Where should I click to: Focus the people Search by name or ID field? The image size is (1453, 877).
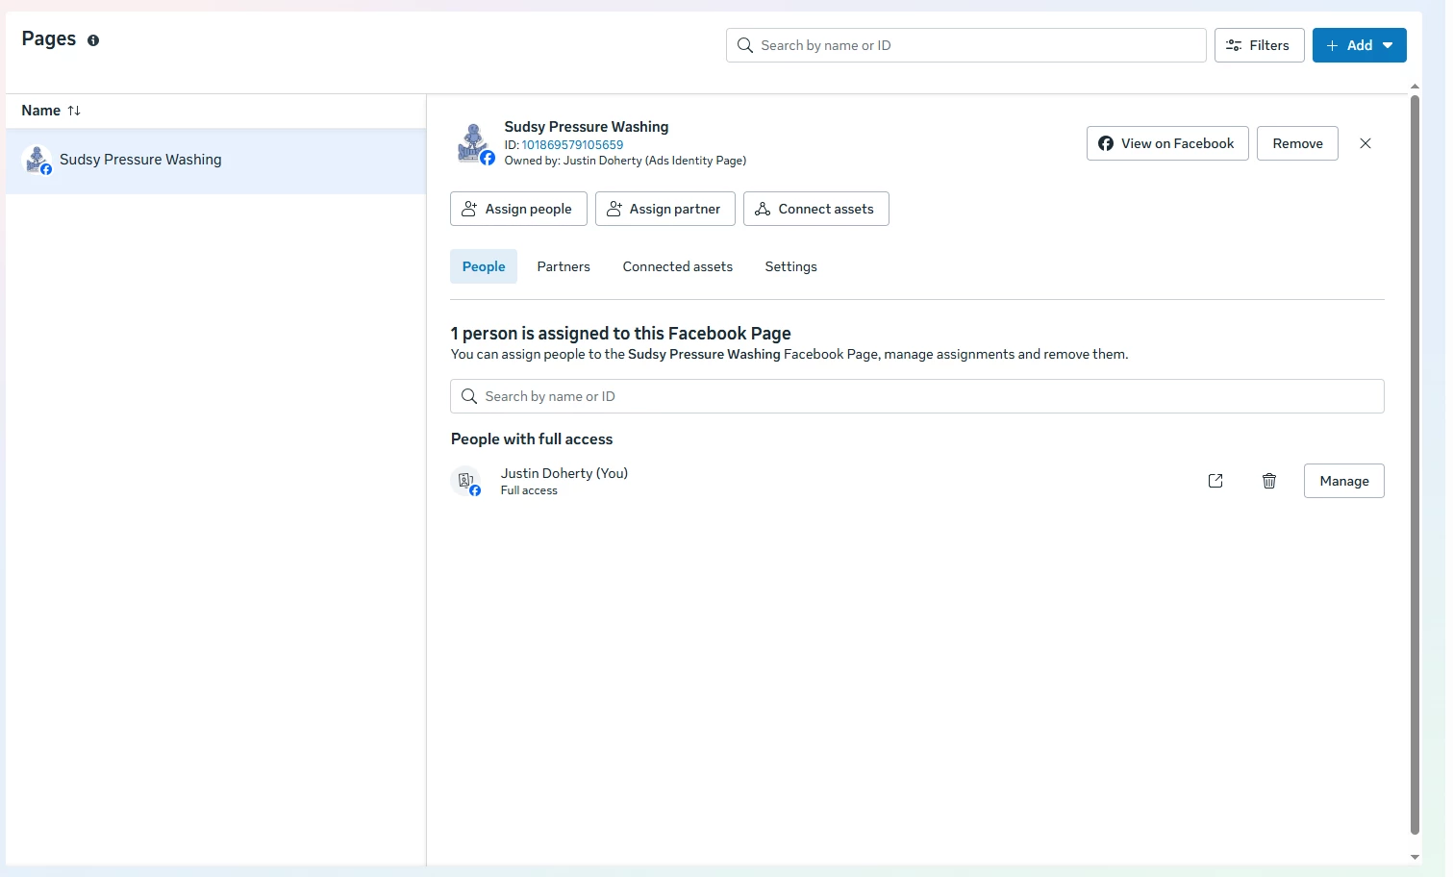[x=916, y=396]
